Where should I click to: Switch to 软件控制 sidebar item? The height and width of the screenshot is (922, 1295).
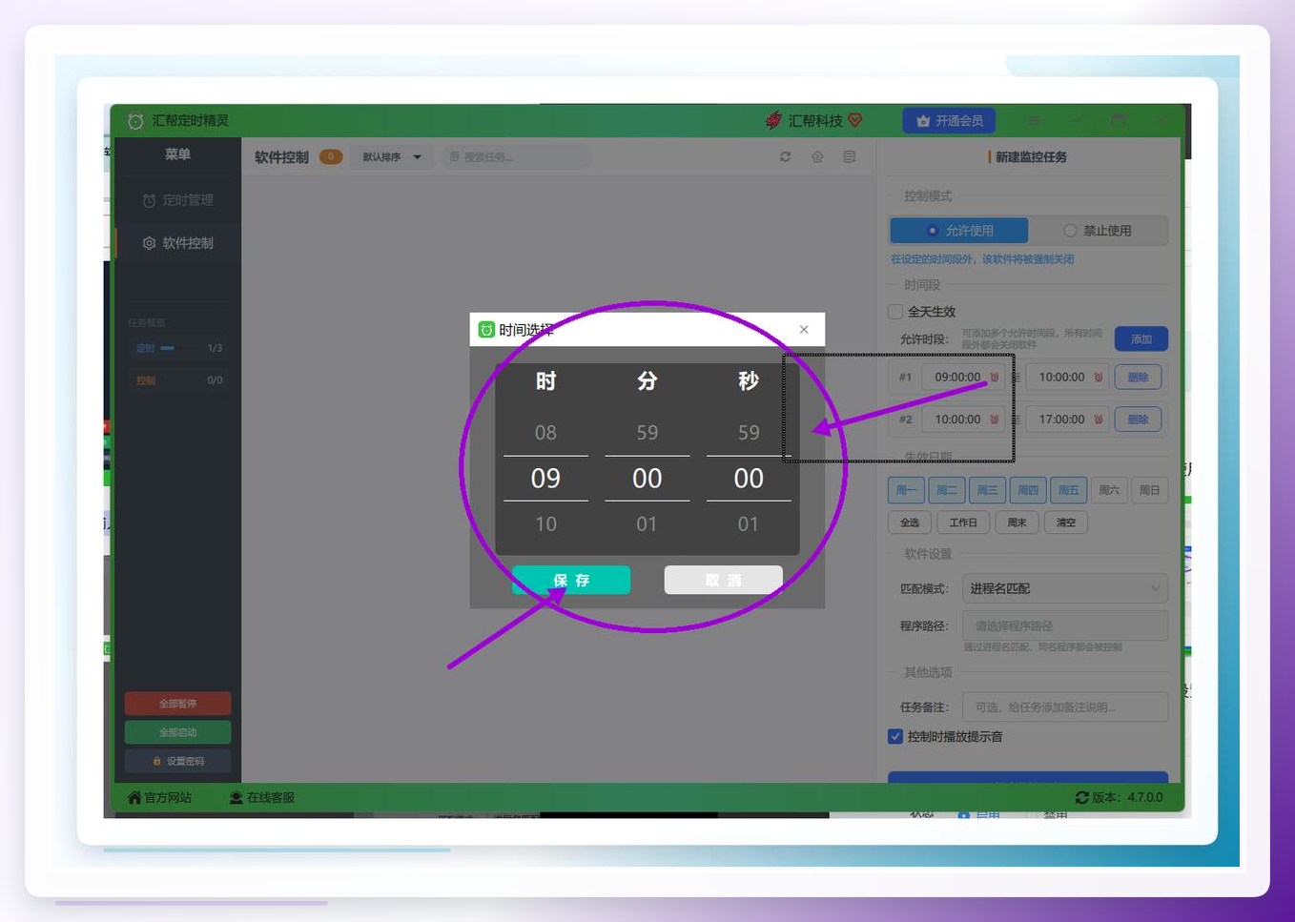pyautogui.click(x=177, y=243)
